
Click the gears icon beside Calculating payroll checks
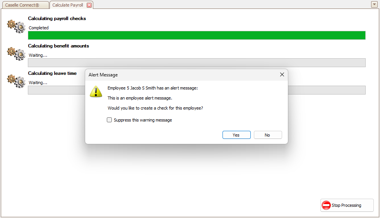pos(16,26)
